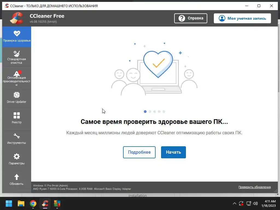The width and height of the screenshot is (280, 210).
Task: Select the fourth carousel dot
Action: pos(159,112)
